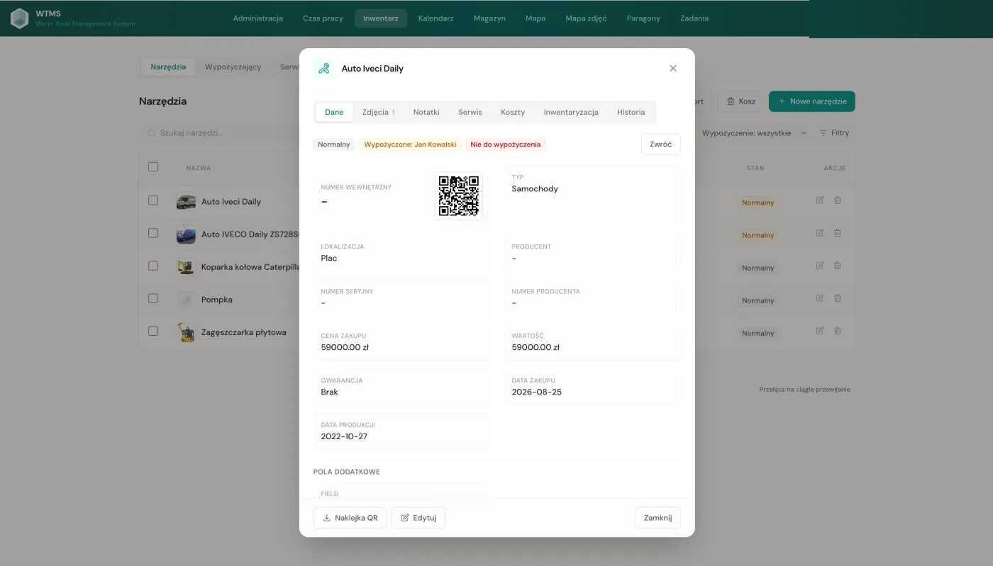Click the Nie do wypożyczenia badge
Viewport: 993px width, 566px height.
coord(506,145)
